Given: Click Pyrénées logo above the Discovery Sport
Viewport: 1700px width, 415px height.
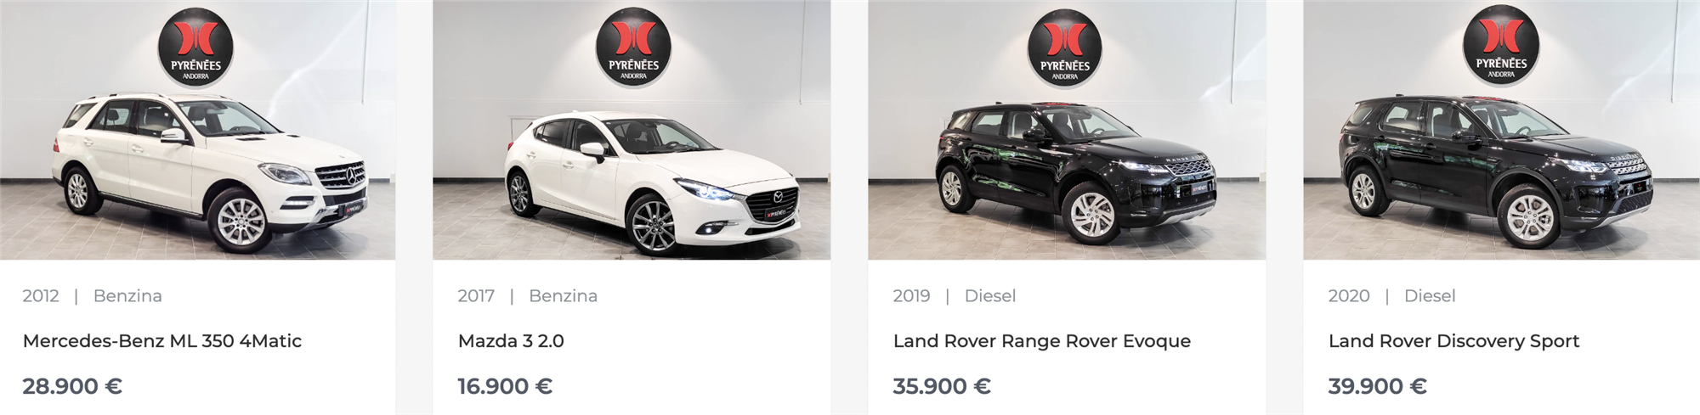Looking at the screenshot, I should point(1501,44).
